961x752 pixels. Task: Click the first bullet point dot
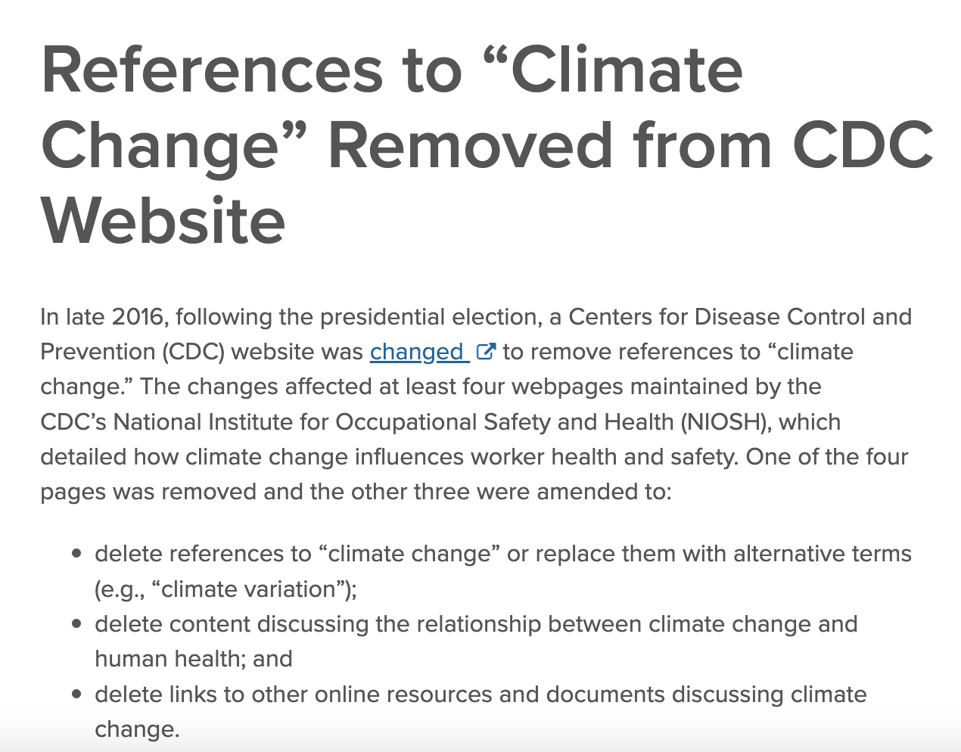coord(76,554)
